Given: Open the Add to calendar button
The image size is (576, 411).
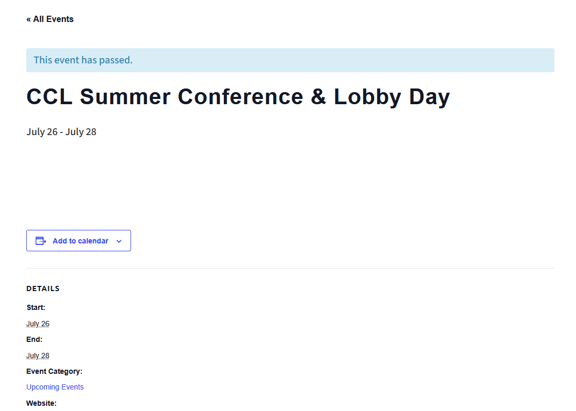Looking at the screenshot, I should pyautogui.click(x=79, y=241).
